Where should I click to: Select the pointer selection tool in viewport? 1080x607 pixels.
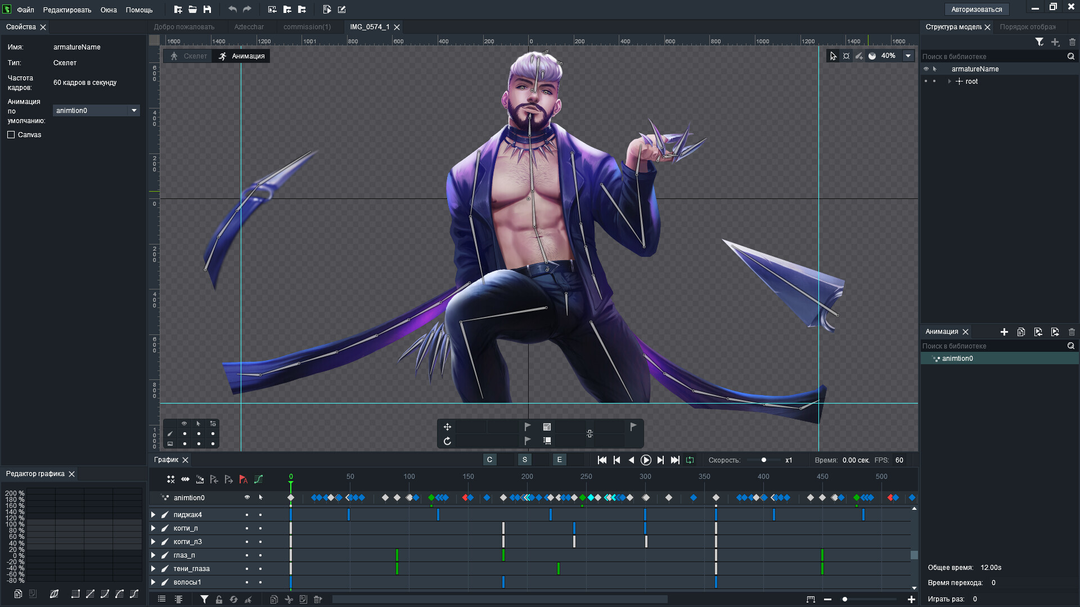(833, 56)
